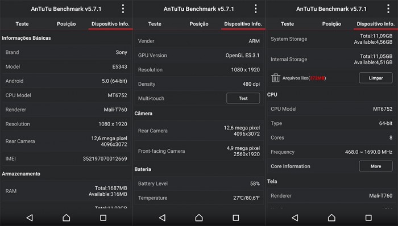Switch to Posição tab in right screenshot
The image size is (398, 226).
tap(331, 24)
